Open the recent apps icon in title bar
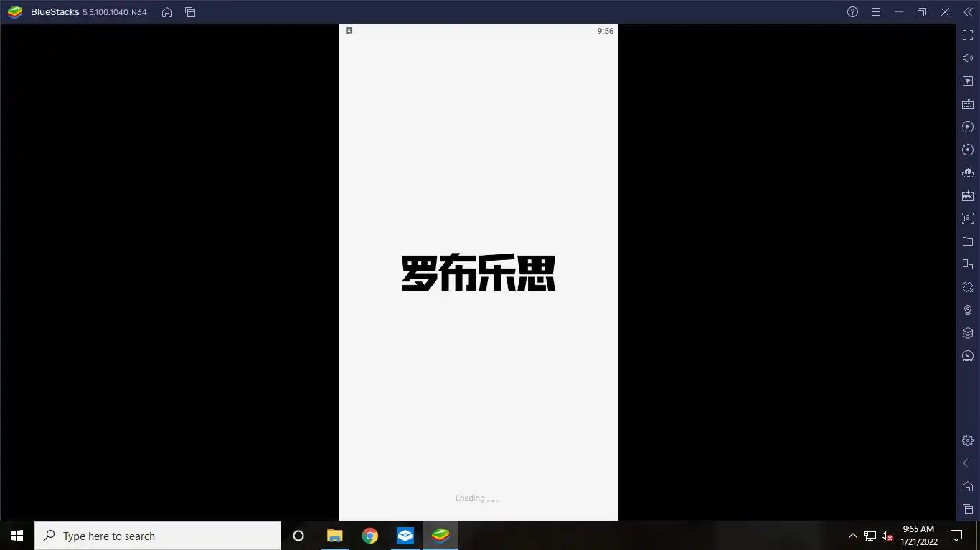The height and width of the screenshot is (550, 980). (190, 12)
